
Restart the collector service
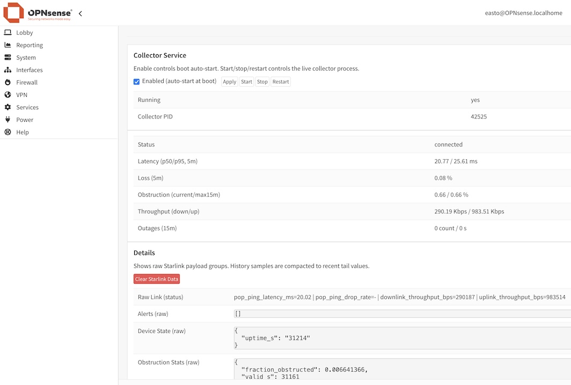pyautogui.click(x=280, y=82)
